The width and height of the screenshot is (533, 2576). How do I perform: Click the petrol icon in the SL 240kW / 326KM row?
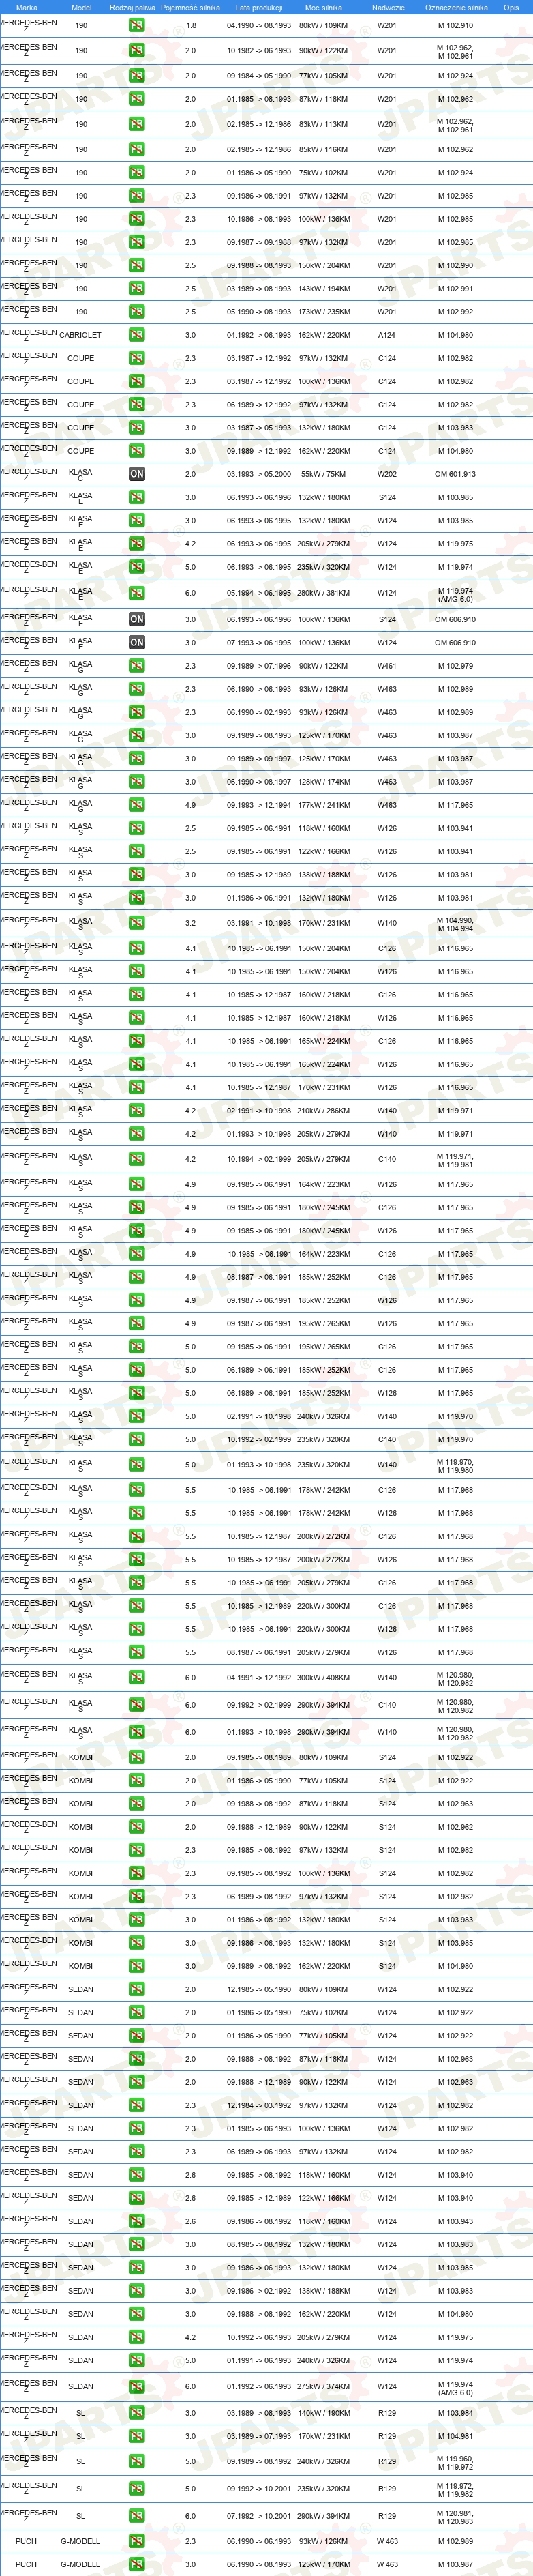[137, 2461]
